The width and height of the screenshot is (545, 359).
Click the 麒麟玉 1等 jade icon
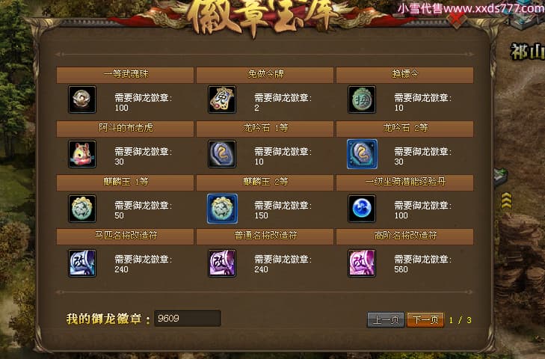coord(82,209)
